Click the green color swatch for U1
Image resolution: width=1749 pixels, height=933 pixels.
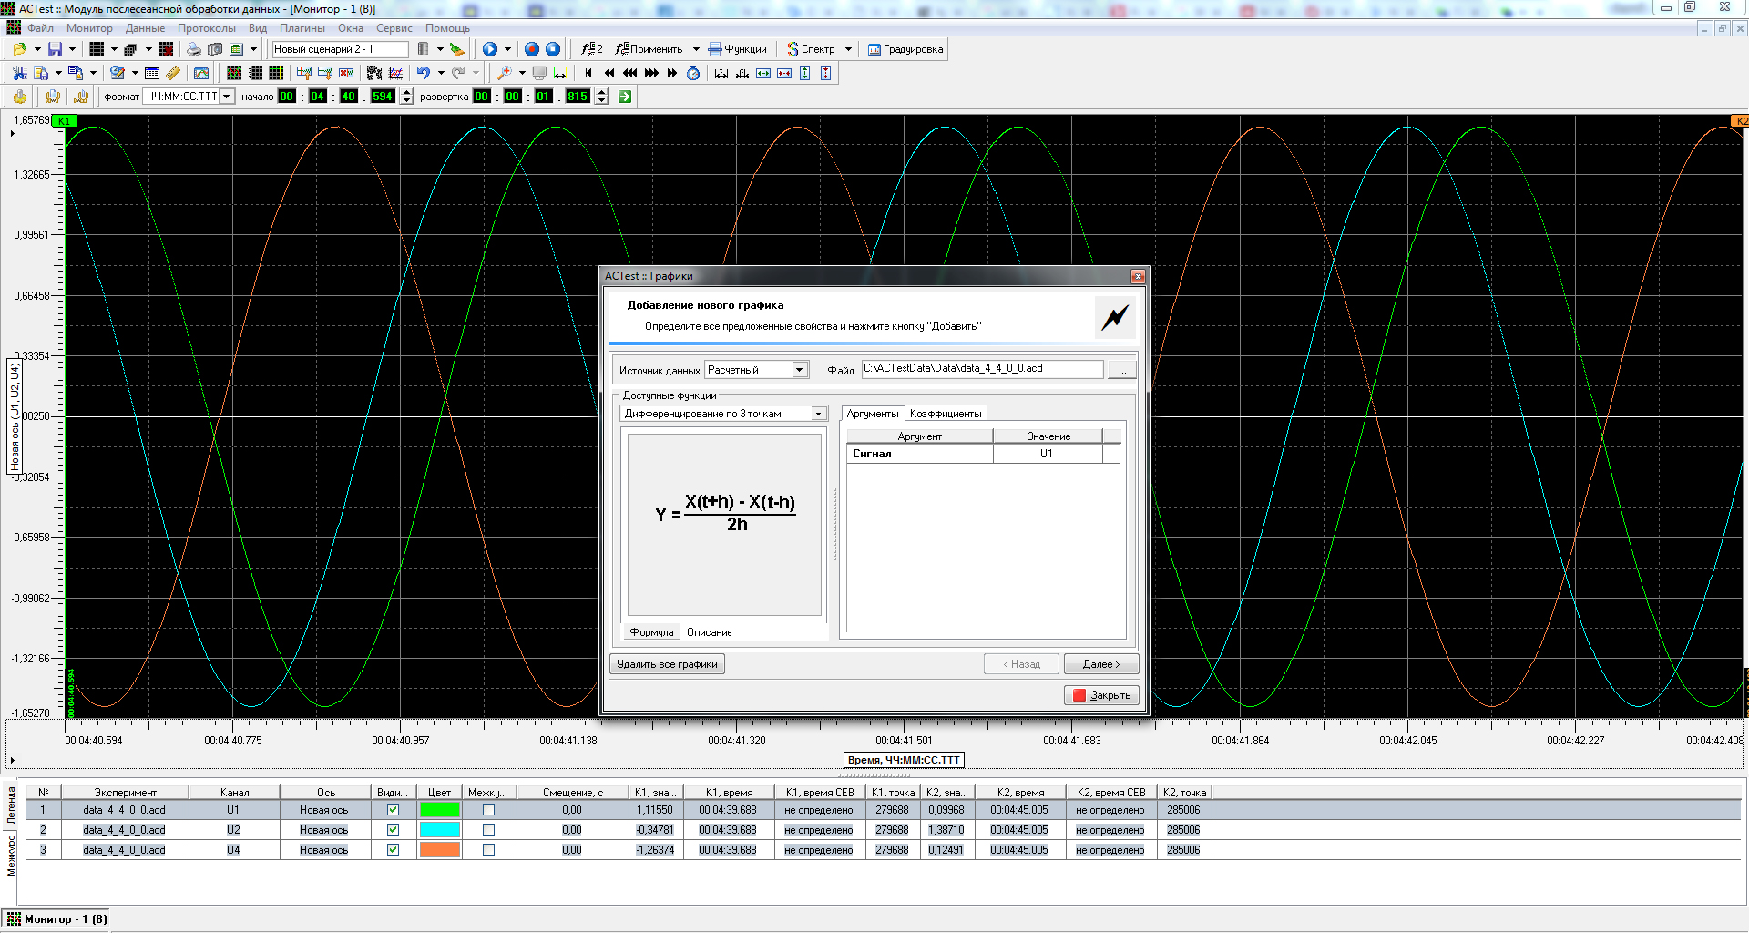440,810
